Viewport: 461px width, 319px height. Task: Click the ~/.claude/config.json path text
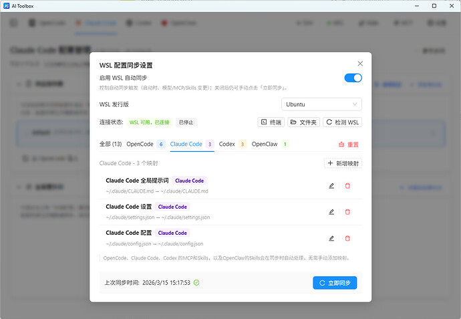pyautogui.click(x=154, y=244)
